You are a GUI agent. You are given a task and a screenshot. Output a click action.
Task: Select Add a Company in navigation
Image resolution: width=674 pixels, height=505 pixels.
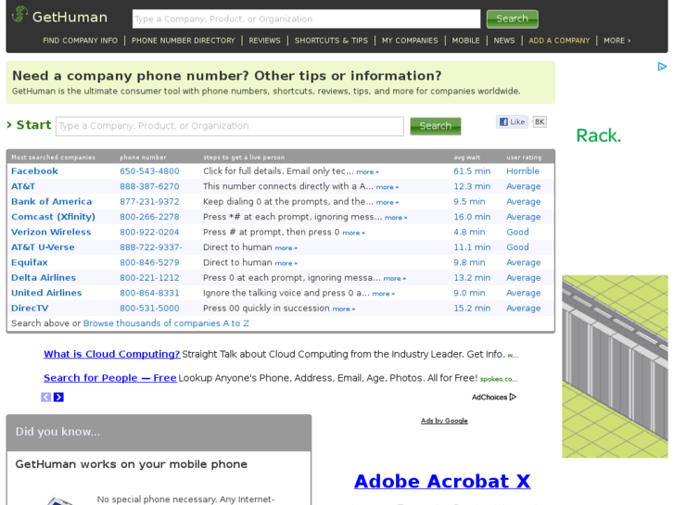tap(559, 41)
